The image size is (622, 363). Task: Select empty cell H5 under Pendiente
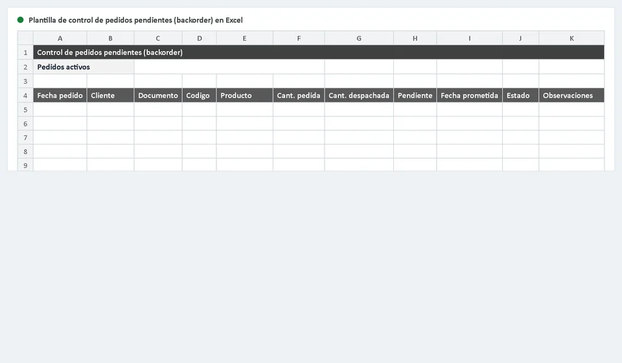(415, 110)
